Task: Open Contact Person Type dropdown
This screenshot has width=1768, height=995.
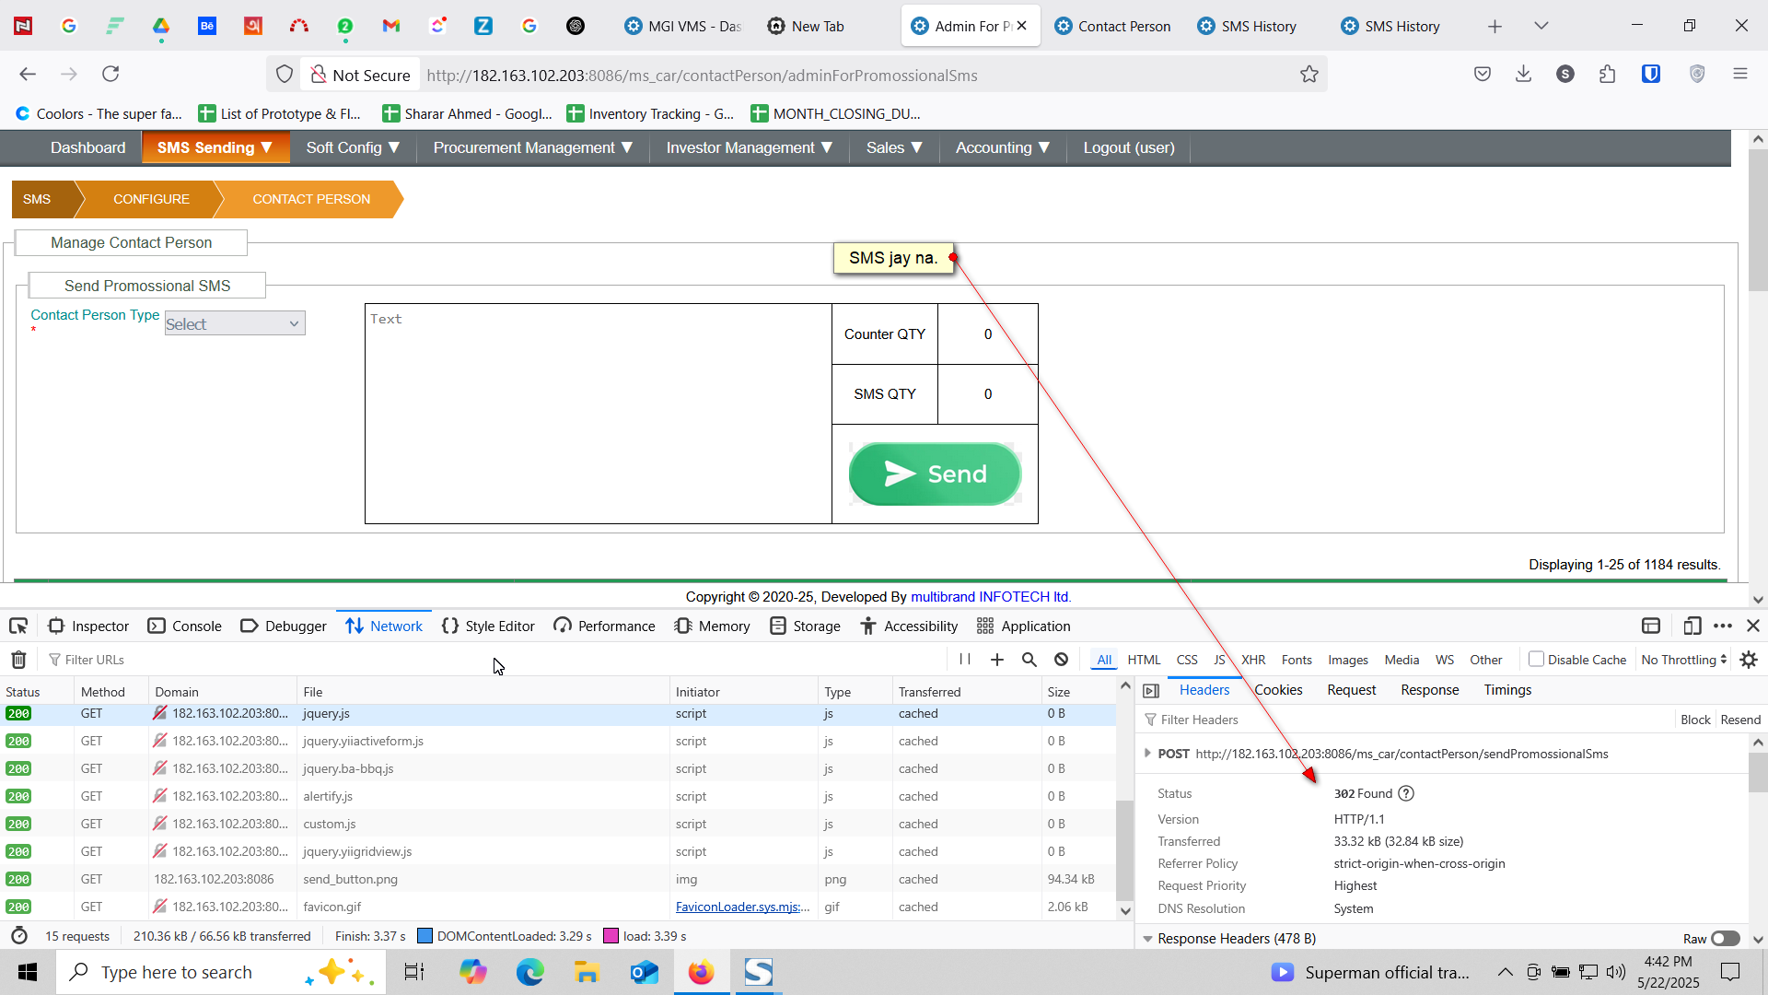Action: click(234, 323)
